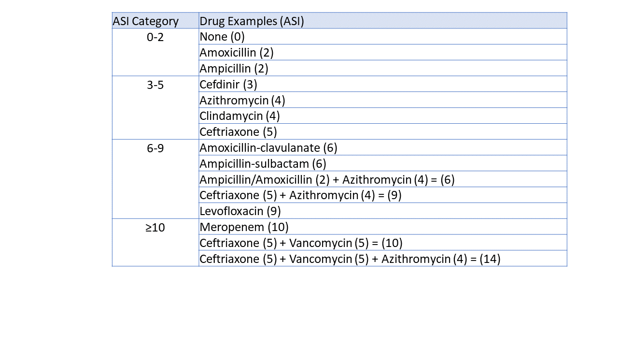Click the 0-2 category cell
The image size is (618, 348).
(x=155, y=52)
